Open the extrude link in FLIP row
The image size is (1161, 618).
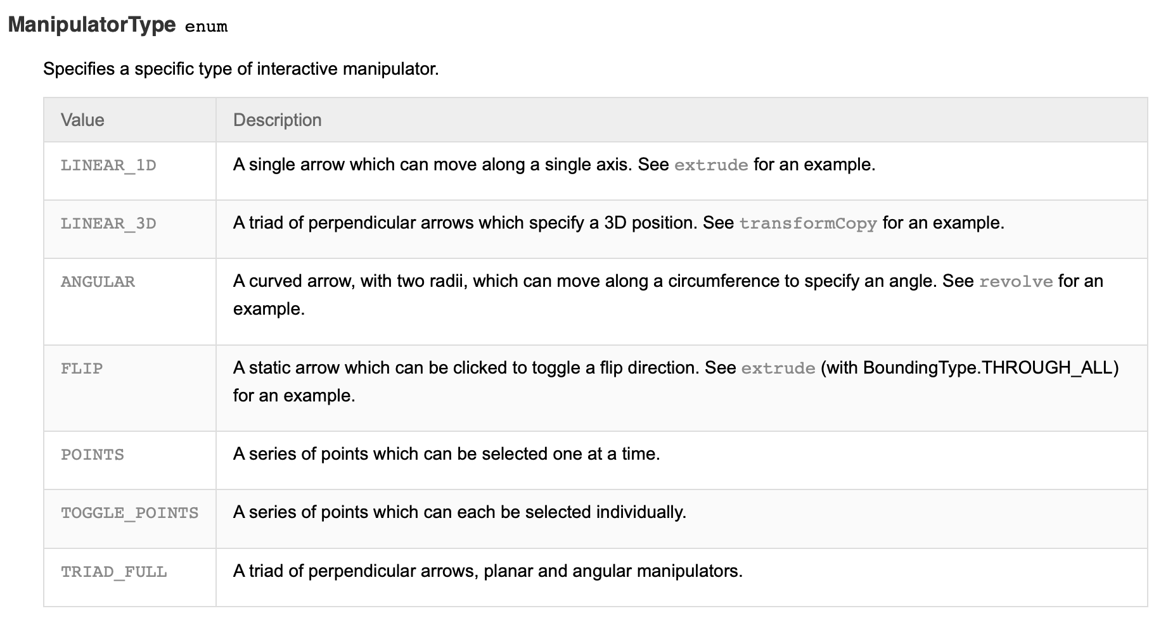click(x=778, y=369)
